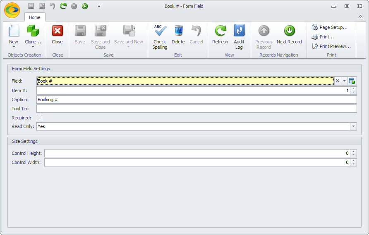Click the Form Field Settings group header
Screen dimensions: 369x235
(x=184, y=69)
